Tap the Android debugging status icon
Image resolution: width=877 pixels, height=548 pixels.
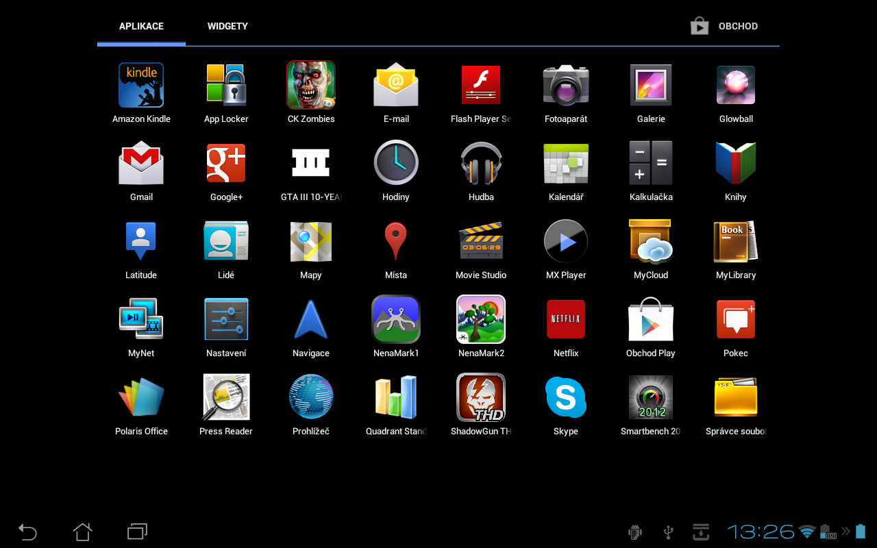tap(635, 532)
